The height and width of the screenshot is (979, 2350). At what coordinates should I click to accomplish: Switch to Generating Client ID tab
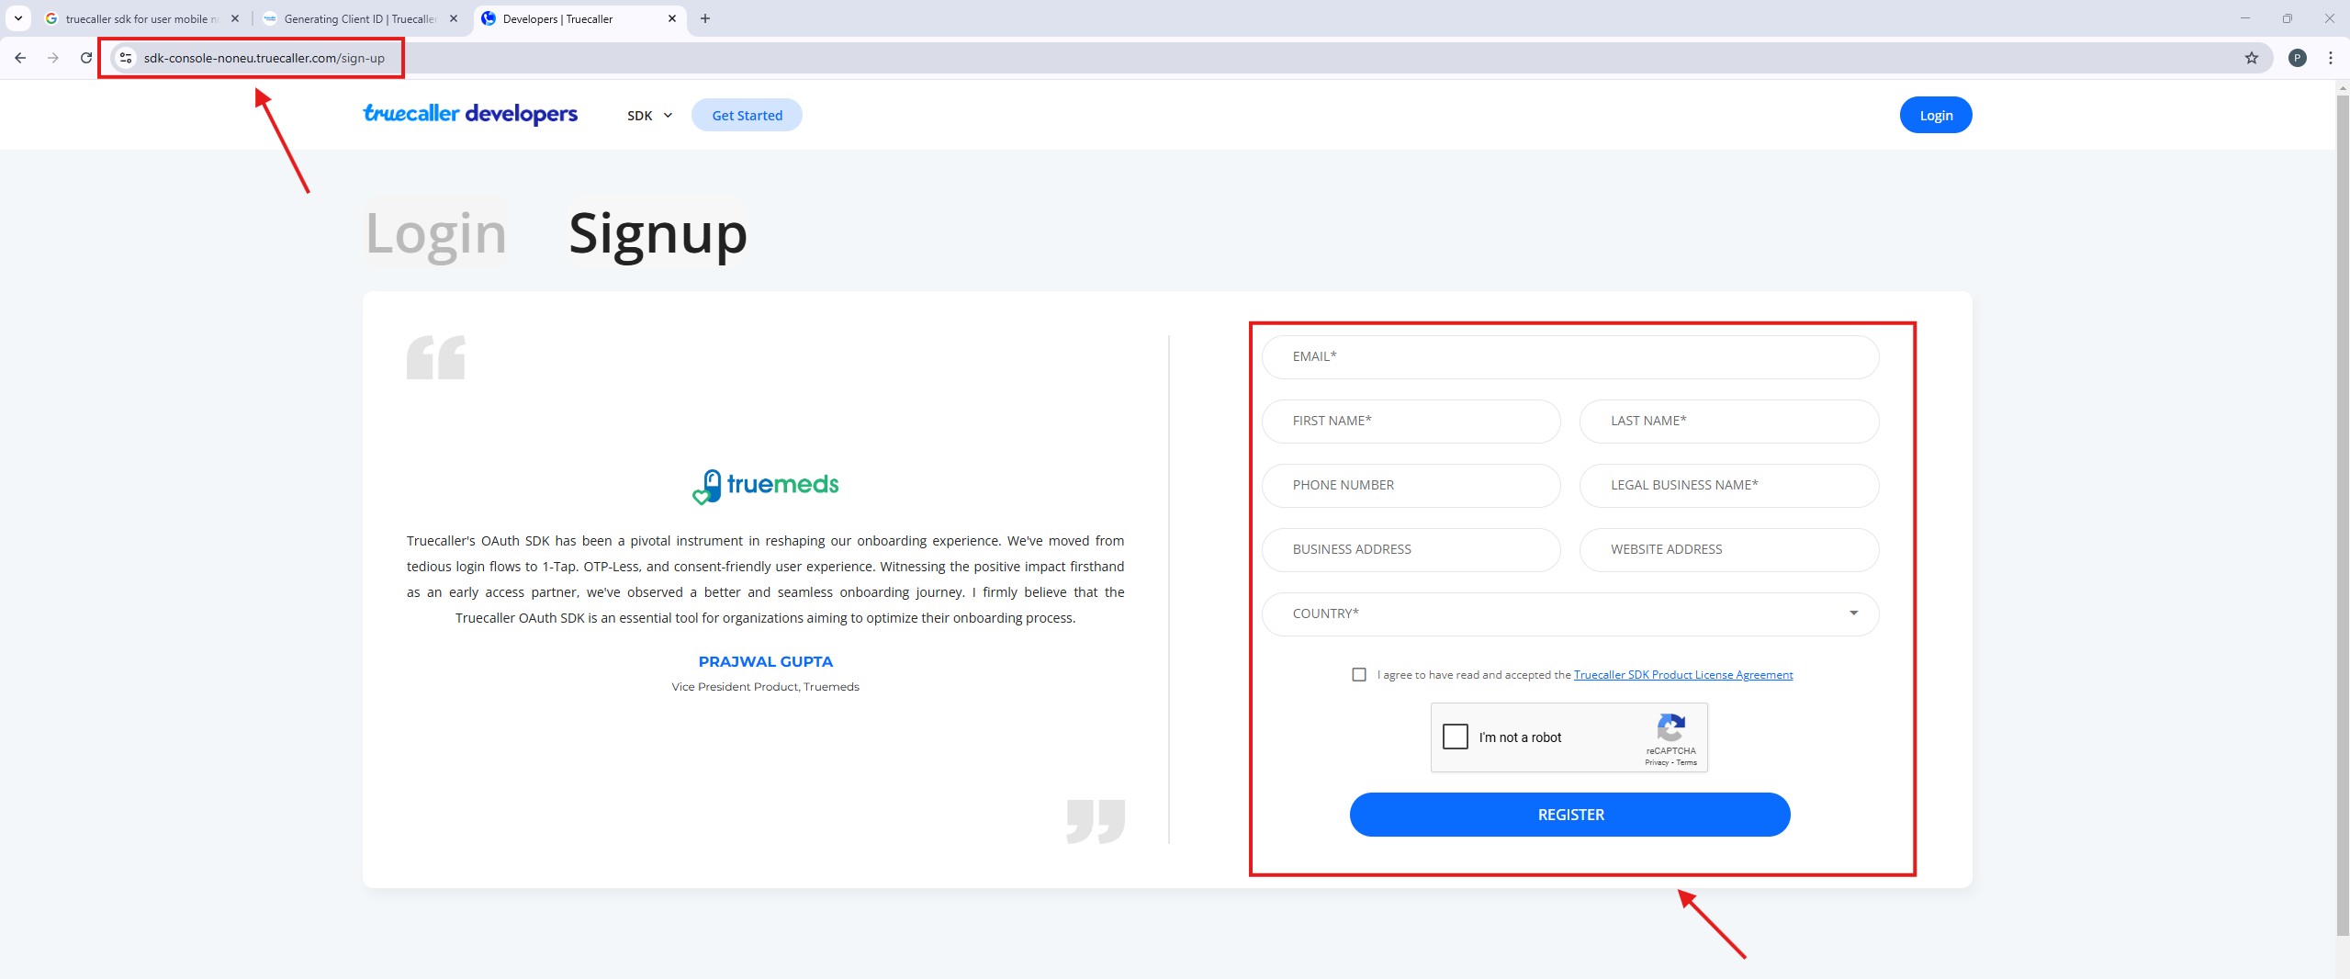tap(359, 18)
